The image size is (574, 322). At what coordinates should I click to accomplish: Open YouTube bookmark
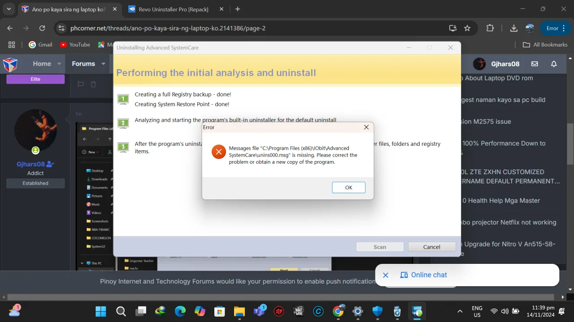pyautogui.click(x=74, y=45)
